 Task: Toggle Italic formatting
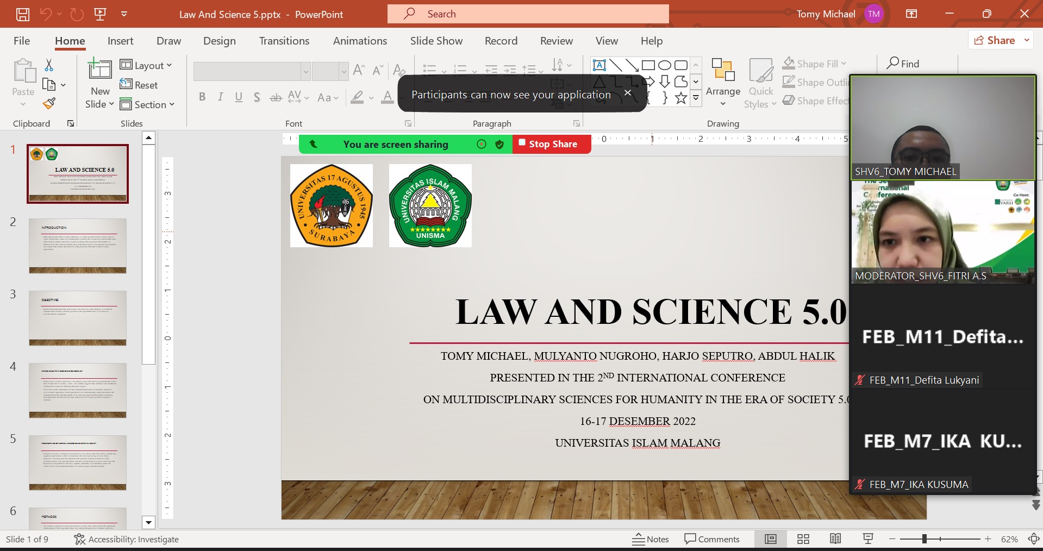[x=220, y=97]
